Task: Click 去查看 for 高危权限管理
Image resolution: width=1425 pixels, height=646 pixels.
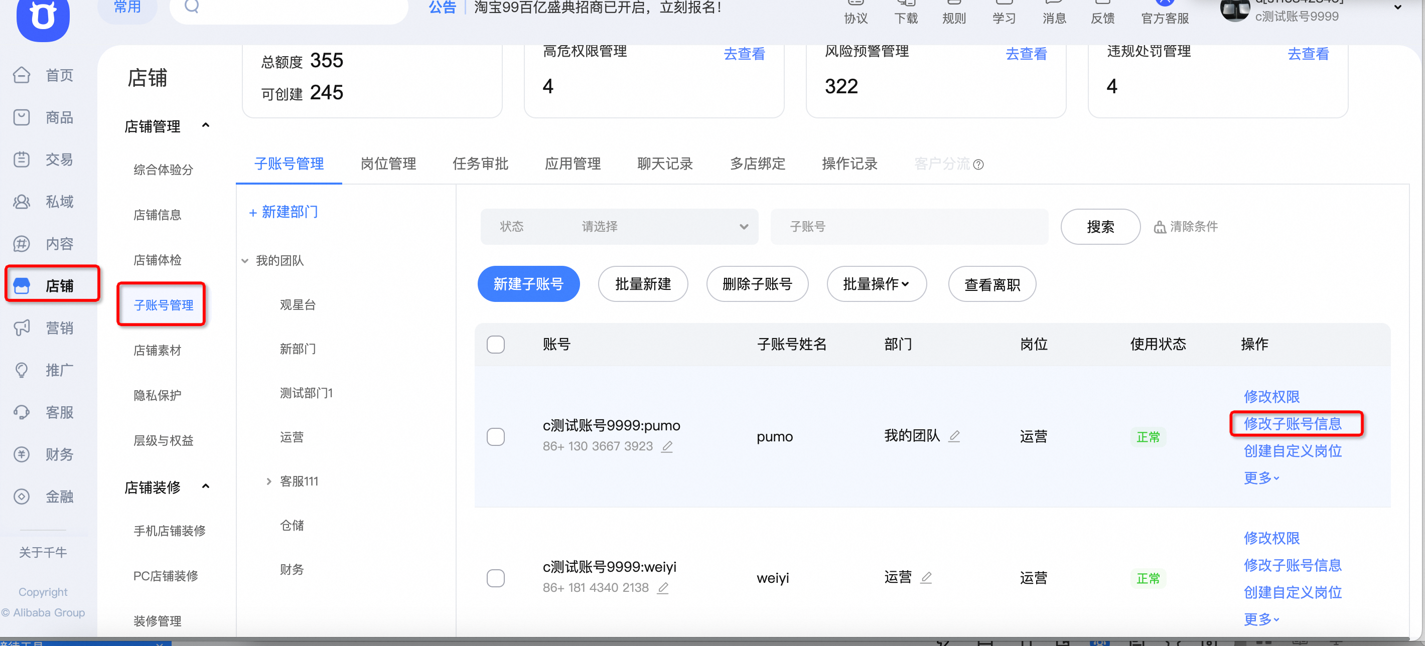Action: (744, 54)
